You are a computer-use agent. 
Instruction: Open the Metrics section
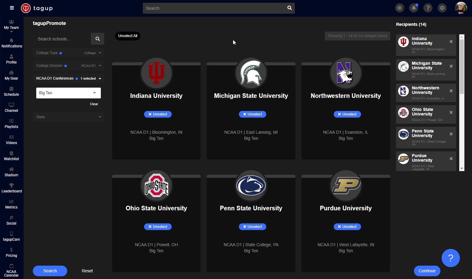[11, 205]
